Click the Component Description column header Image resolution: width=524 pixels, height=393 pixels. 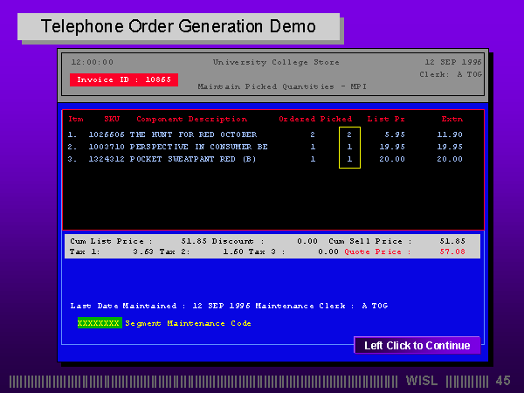pos(191,119)
